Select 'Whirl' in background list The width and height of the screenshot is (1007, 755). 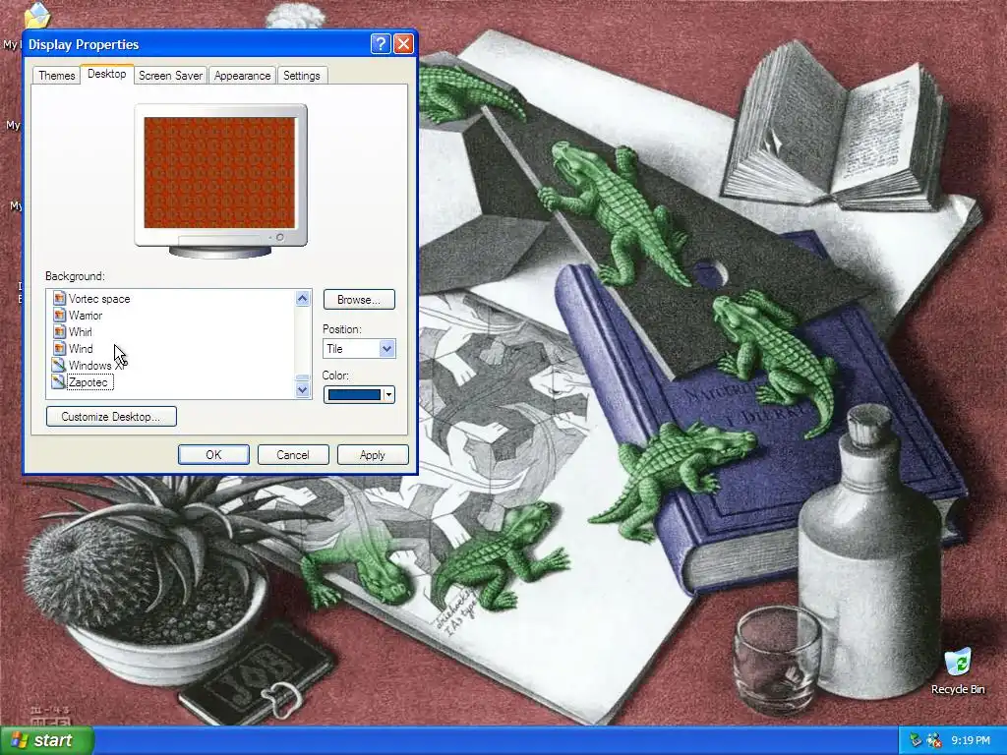[81, 332]
